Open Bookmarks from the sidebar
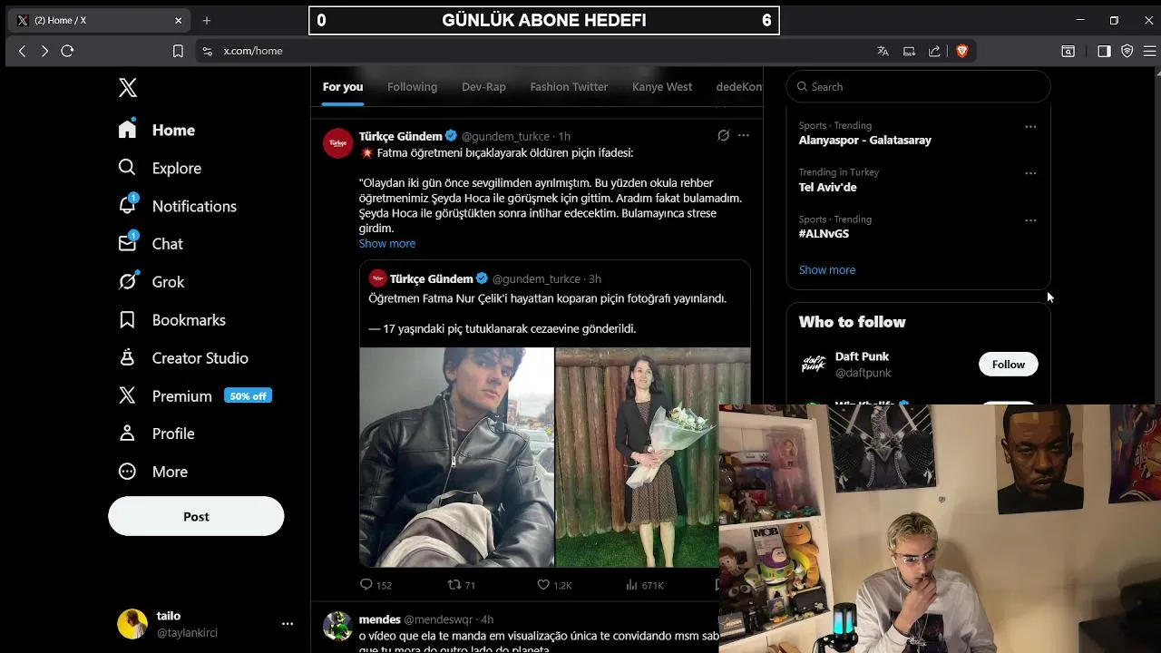The width and height of the screenshot is (1161, 653). (x=171, y=320)
